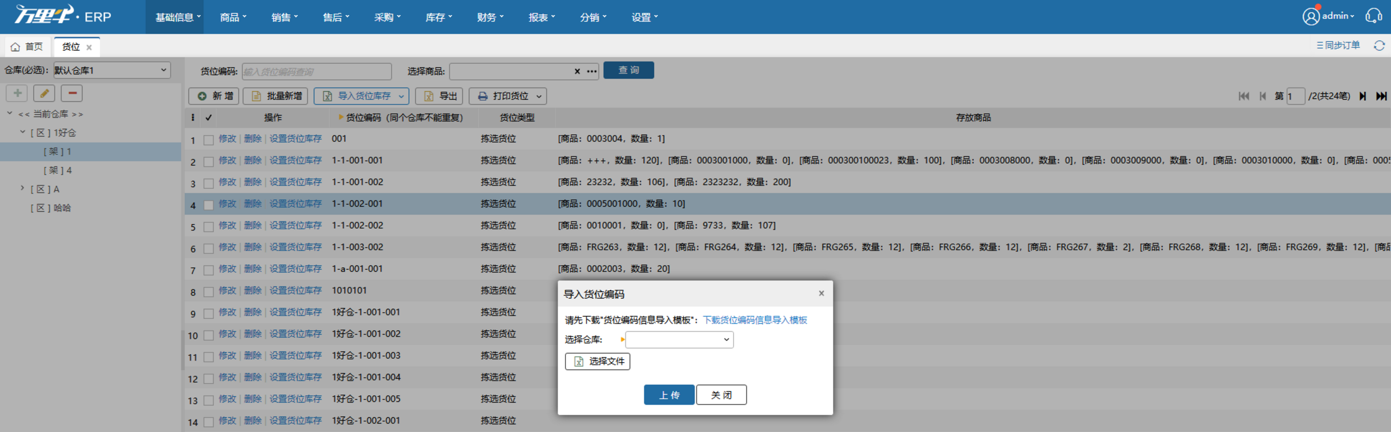Expand the 打印货位 dropdown arrow

(x=539, y=96)
